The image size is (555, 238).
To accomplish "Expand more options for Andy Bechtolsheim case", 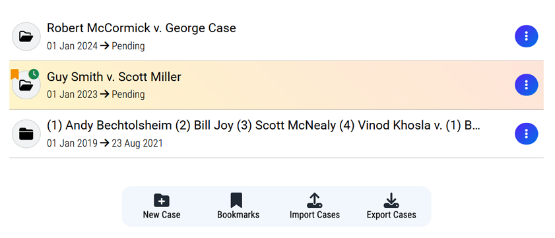I will click(527, 133).
